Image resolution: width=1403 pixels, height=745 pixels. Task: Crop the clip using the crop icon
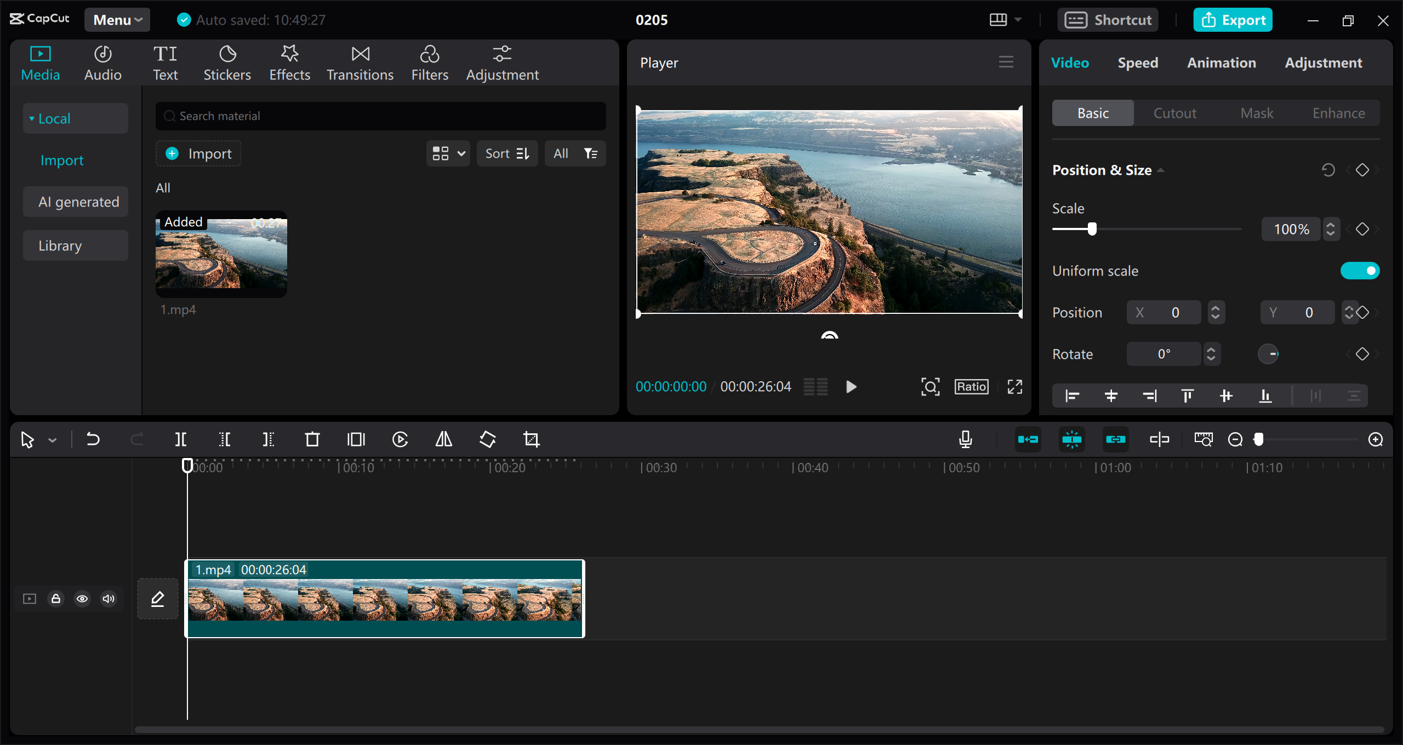[x=532, y=439]
